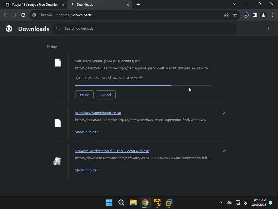Image resolution: width=278 pixels, height=209 pixels.
Task: Open the VMware-workstation-full exe link
Action: (x=112, y=151)
